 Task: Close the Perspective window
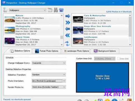129,3
